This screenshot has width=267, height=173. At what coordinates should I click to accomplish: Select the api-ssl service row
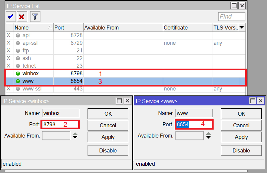point(125,43)
